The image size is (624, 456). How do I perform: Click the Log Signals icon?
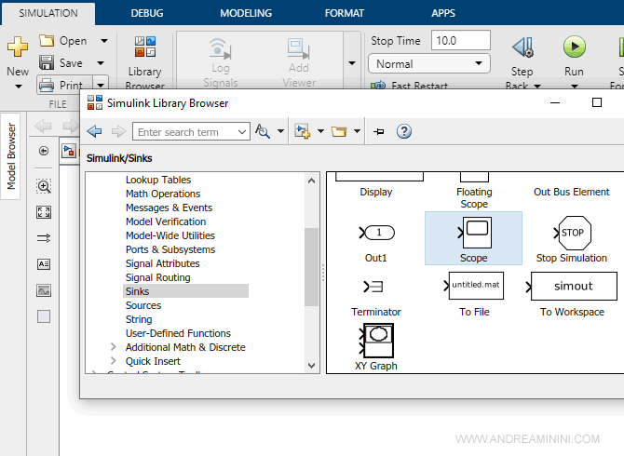click(220, 48)
